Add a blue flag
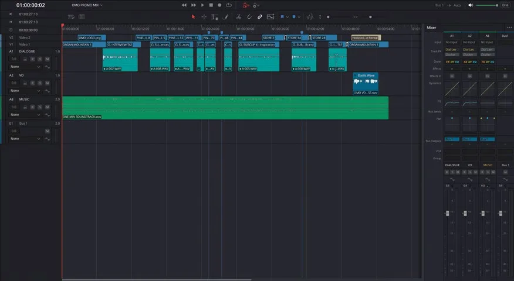Screen dimensions: 514x281 coord(282,16)
